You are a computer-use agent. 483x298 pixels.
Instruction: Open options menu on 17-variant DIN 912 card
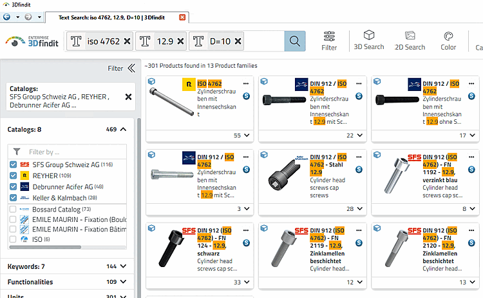point(471,84)
